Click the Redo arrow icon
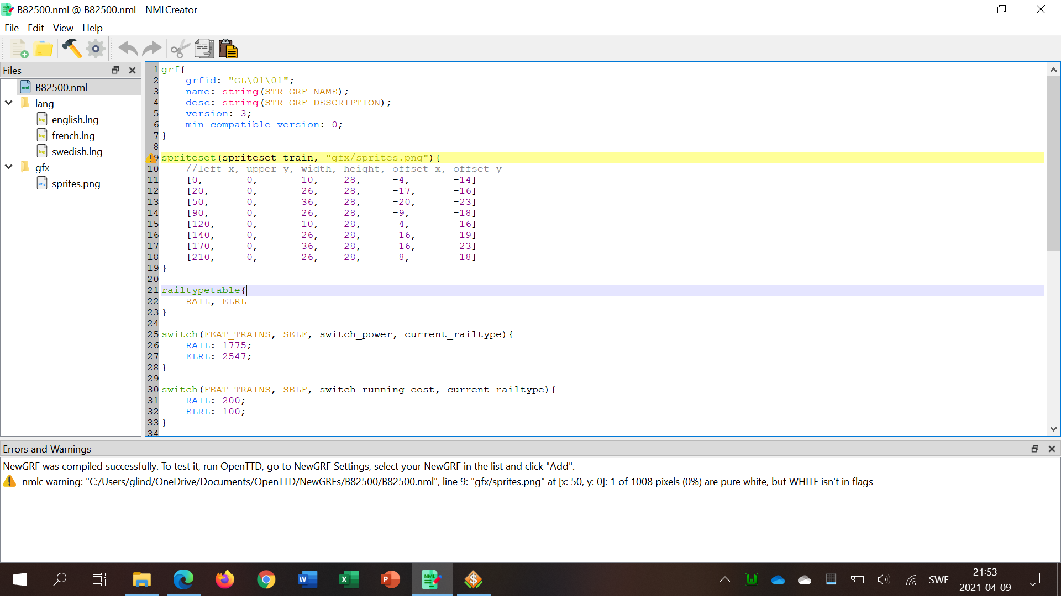This screenshot has height=596, width=1061. click(x=152, y=49)
